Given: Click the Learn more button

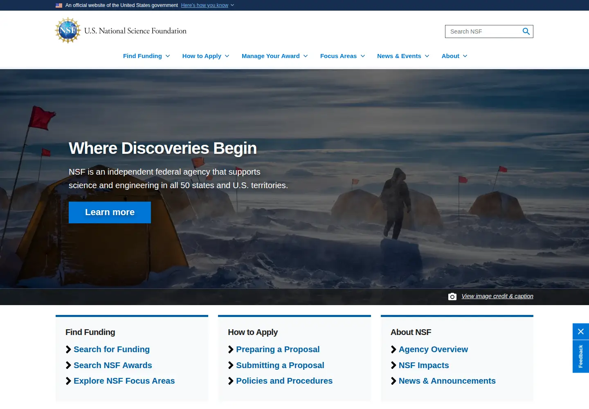Looking at the screenshot, I should coord(110,212).
